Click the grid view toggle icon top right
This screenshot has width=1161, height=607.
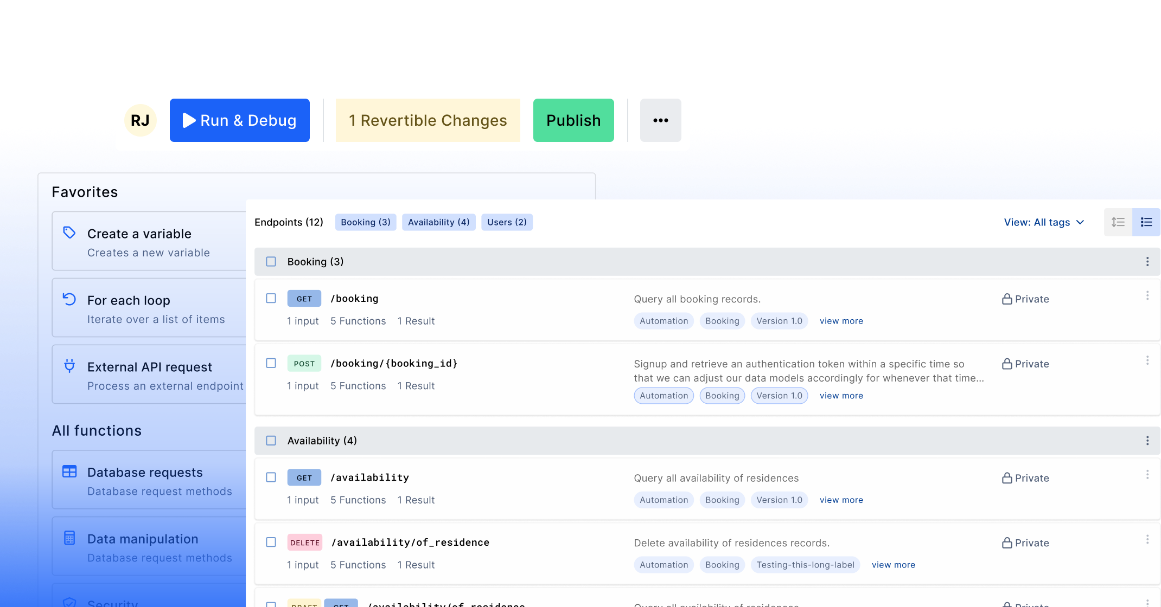tap(1146, 222)
